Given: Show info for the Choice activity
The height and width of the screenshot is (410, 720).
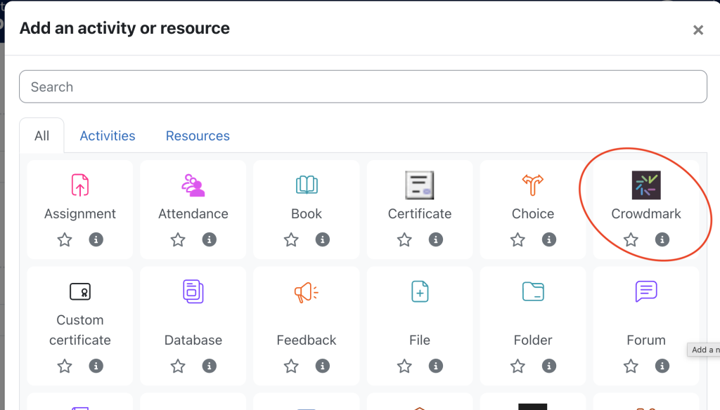Looking at the screenshot, I should 549,239.
